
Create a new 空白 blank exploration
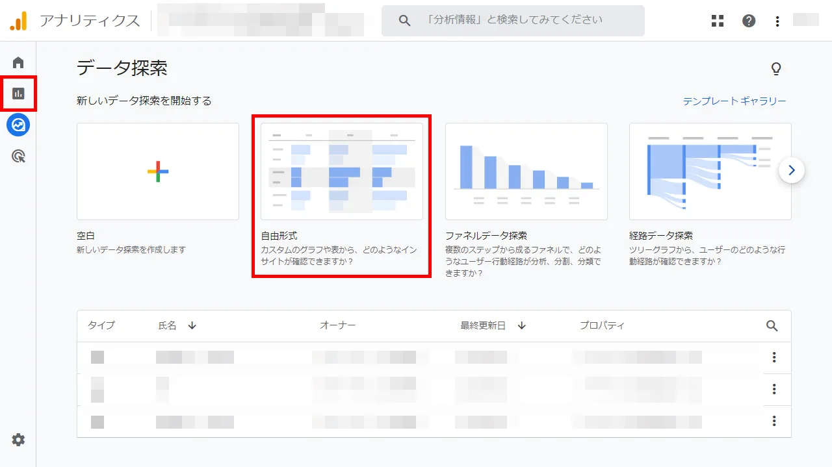[x=157, y=171]
